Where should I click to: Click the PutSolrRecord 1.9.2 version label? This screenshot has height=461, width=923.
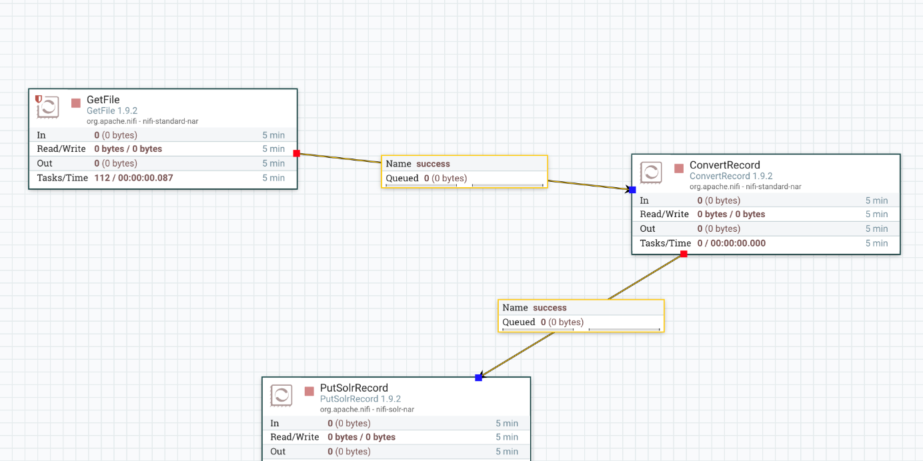pos(359,398)
